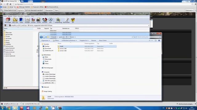
Task: Select samp-server.exe in WinRAR file list
Action: point(10,52)
